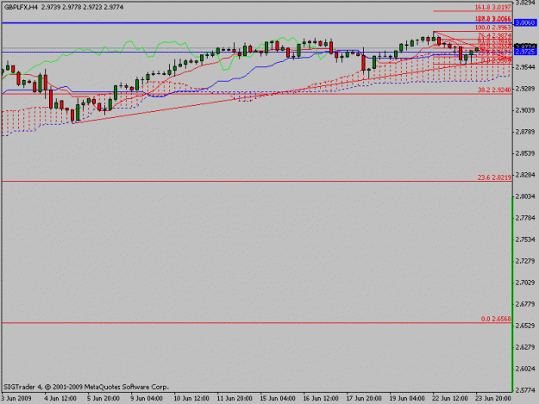Viewport: 539px width, 404px height.
Task: Click the 2.6779 price axis value
Action: (525, 304)
